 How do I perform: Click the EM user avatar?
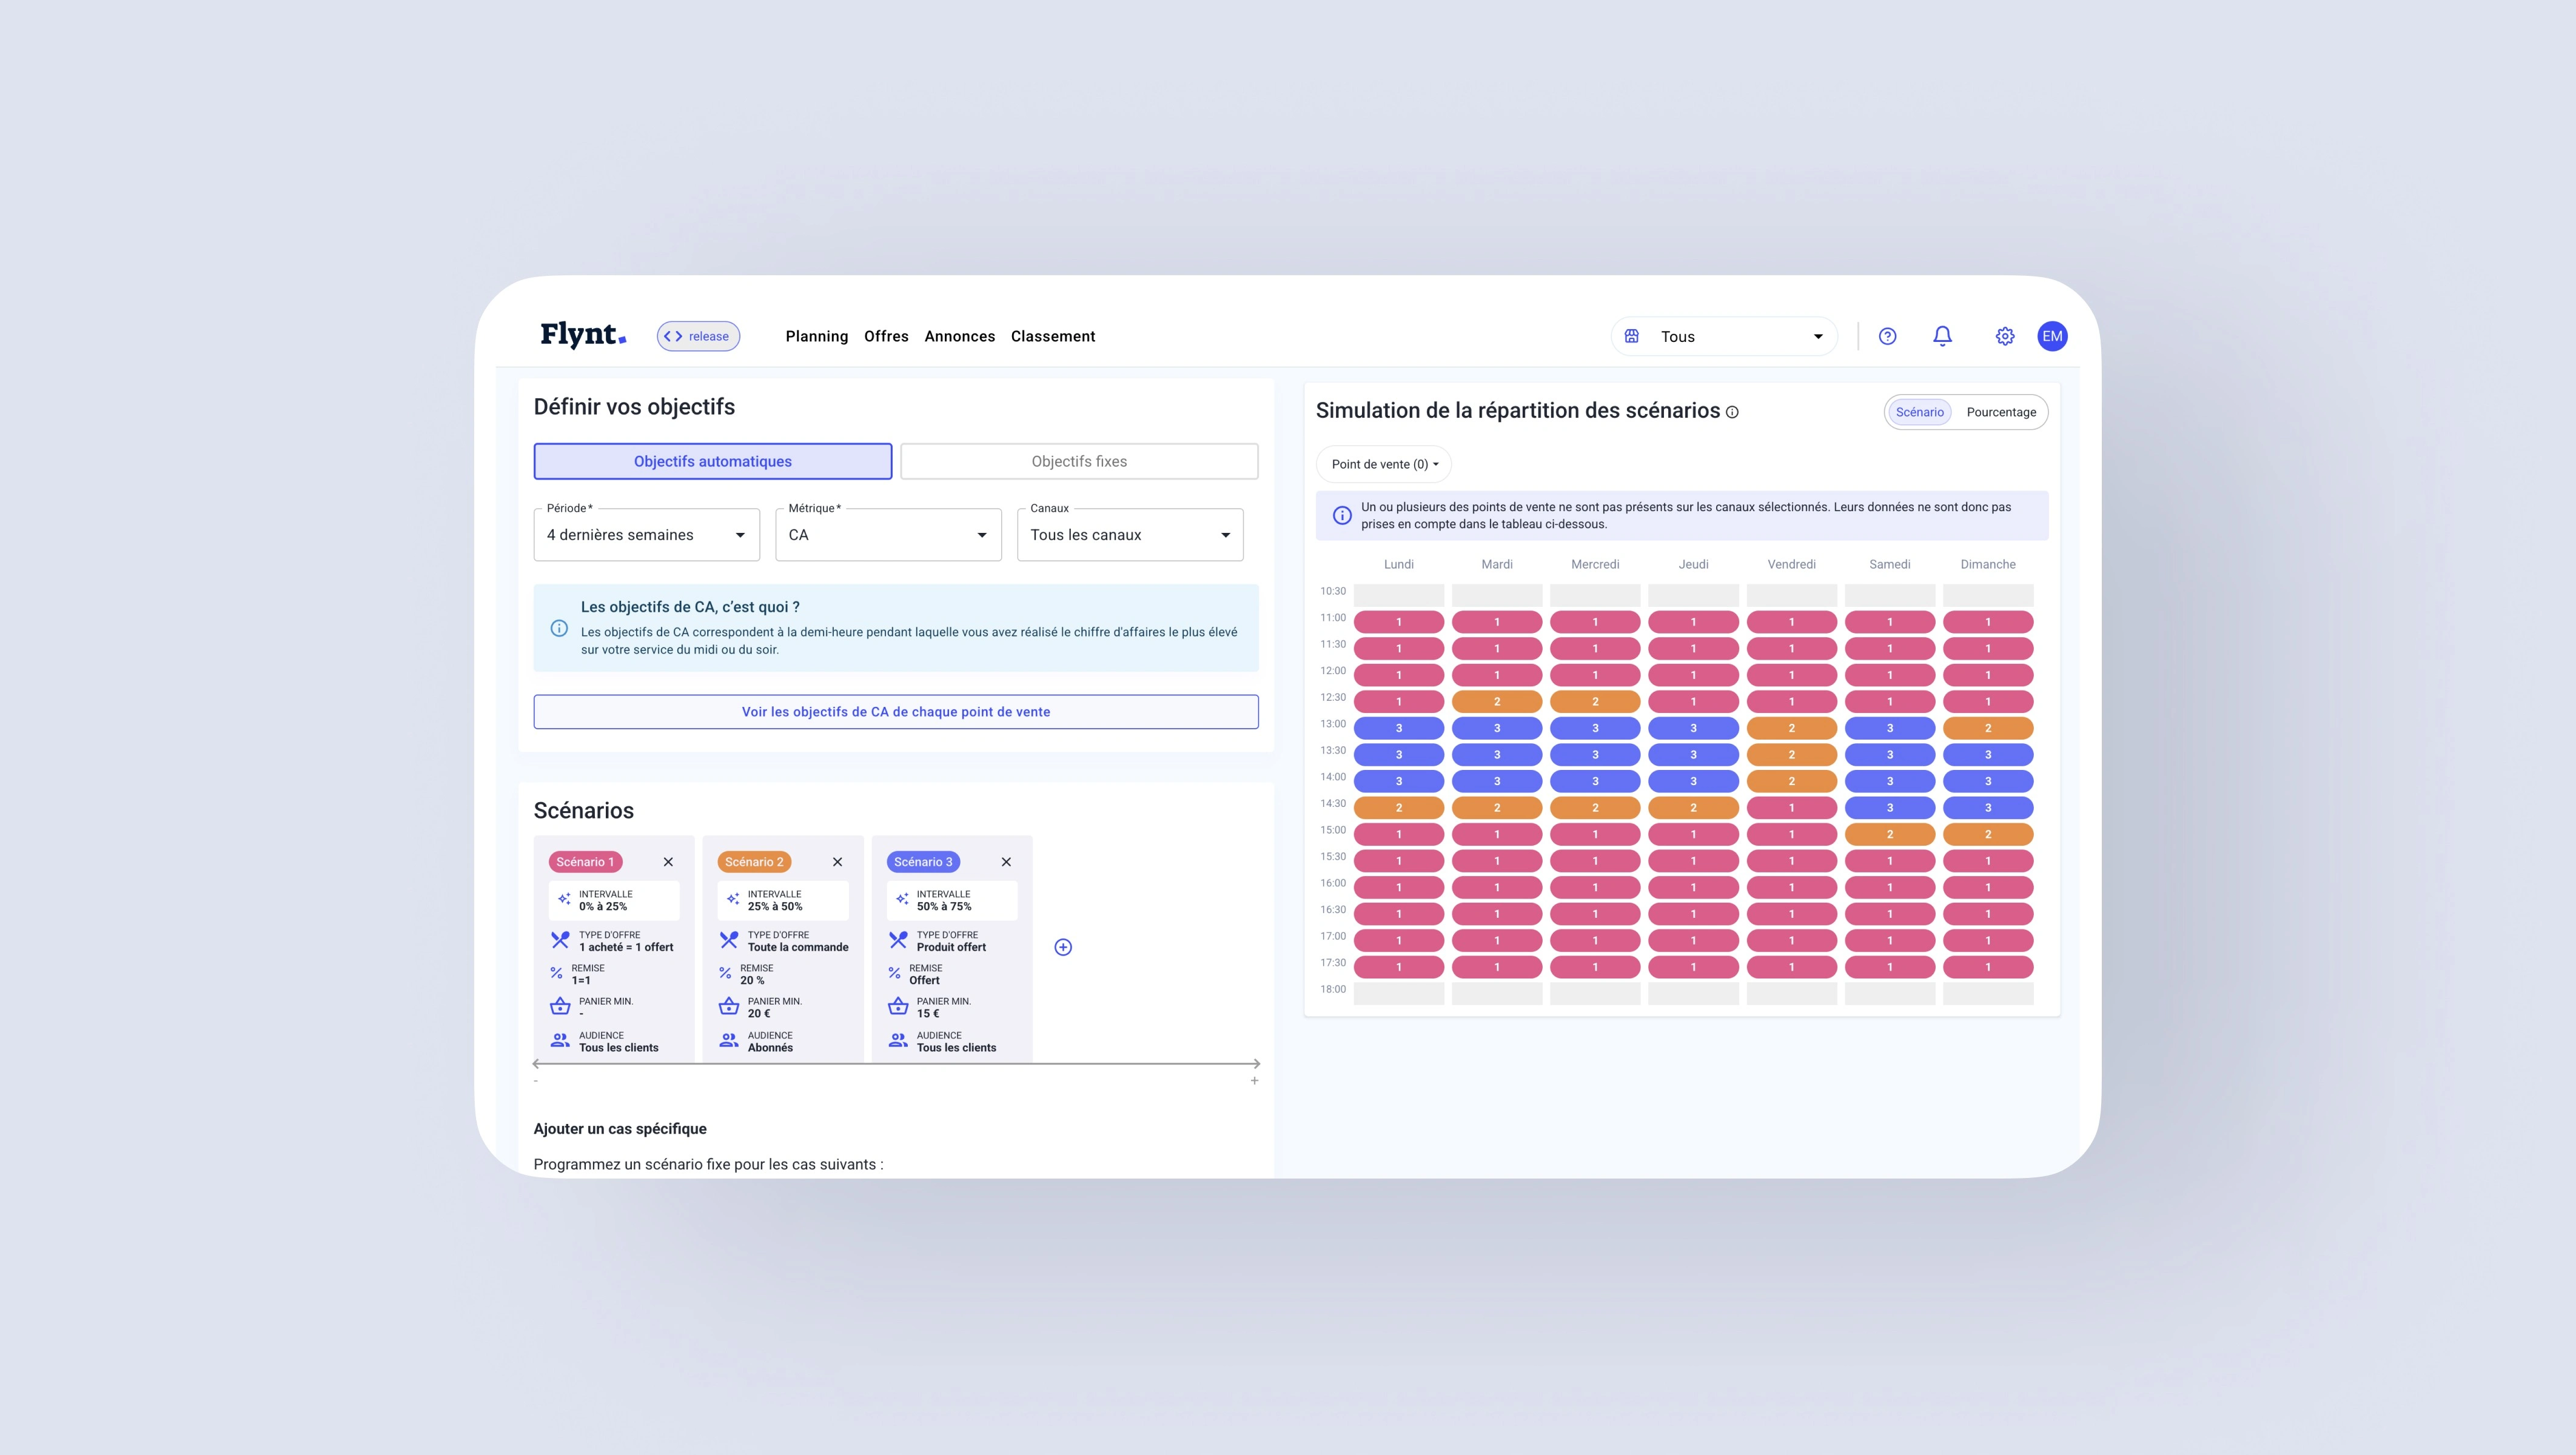[x=2052, y=336]
